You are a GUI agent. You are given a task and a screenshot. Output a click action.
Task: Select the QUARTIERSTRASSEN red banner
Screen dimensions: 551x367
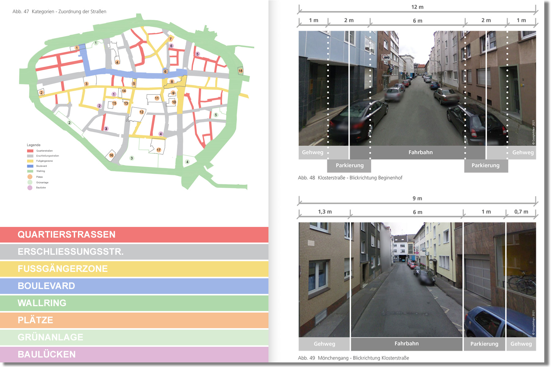coord(134,235)
